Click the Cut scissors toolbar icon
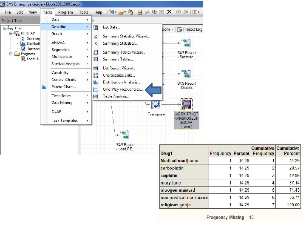 147,12
